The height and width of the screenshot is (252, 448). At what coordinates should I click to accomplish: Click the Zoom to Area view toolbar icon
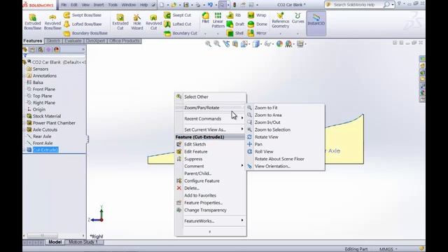tap(217, 43)
